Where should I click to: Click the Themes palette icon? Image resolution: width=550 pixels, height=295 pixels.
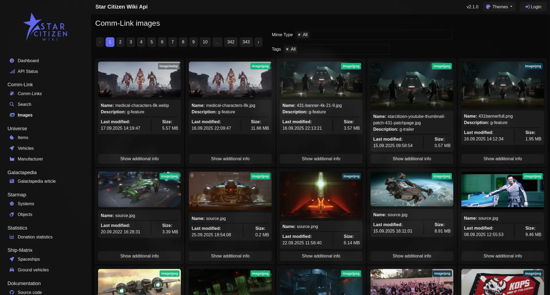(488, 7)
